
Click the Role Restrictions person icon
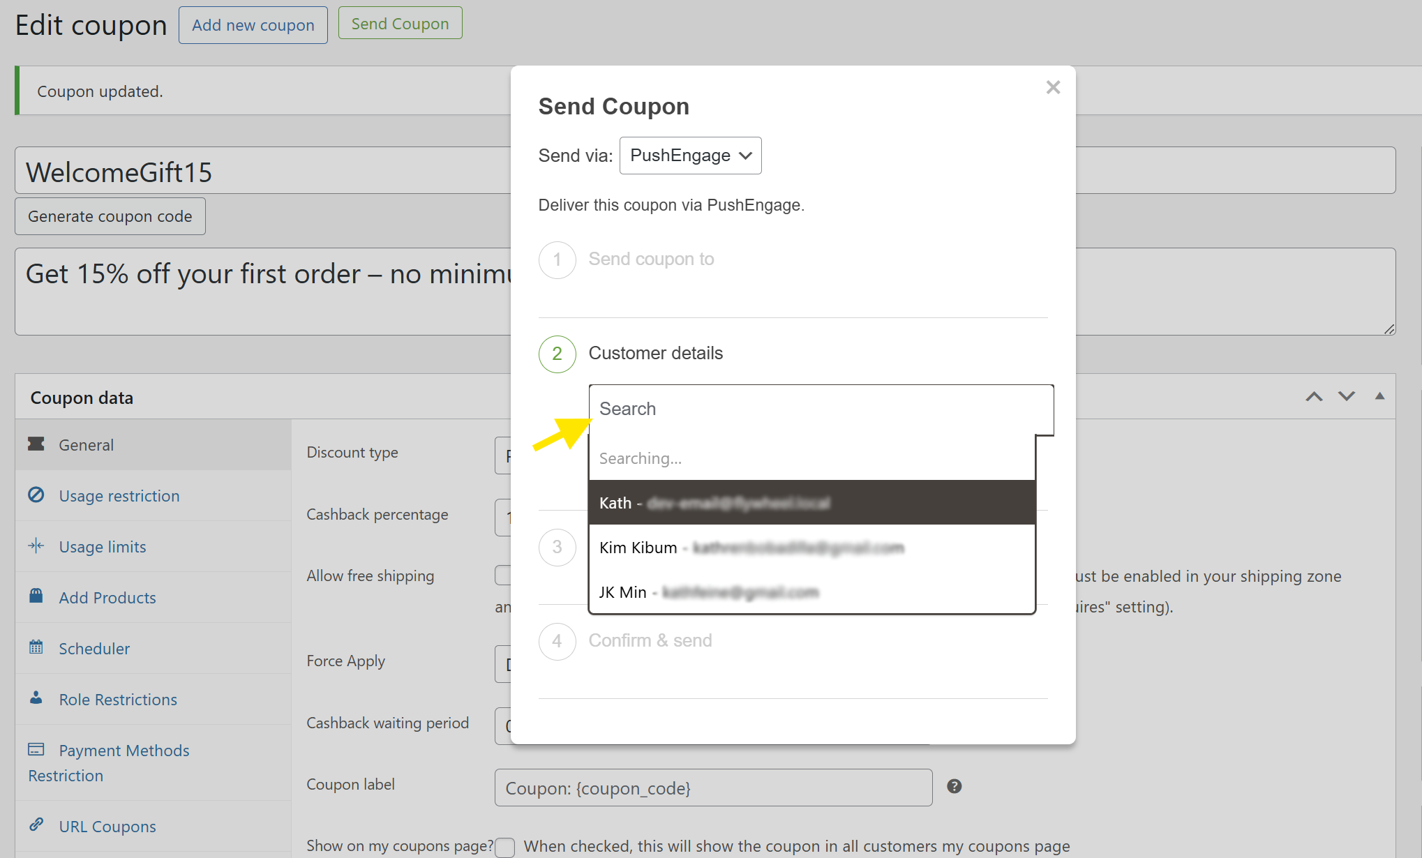click(x=36, y=698)
